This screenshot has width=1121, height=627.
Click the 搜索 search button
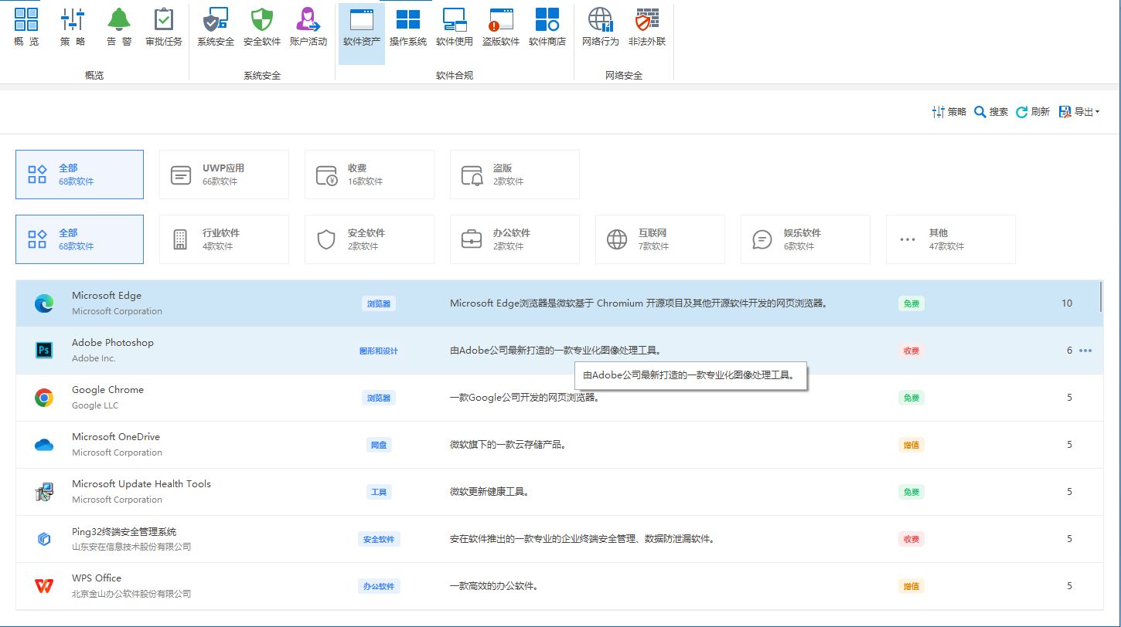[x=991, y=112]
